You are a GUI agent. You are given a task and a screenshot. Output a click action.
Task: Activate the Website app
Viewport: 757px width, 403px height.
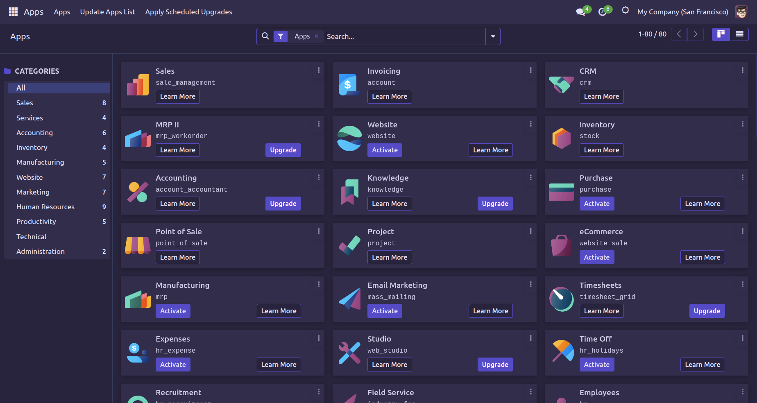pyautogui.click(x=385, y=150)
